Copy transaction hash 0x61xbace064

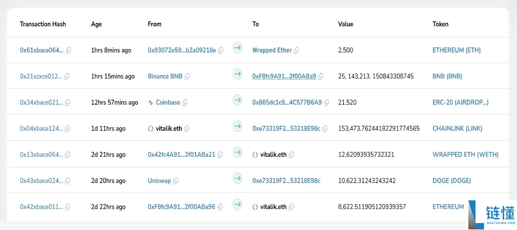pyautogui.click(x=68, y=50)
